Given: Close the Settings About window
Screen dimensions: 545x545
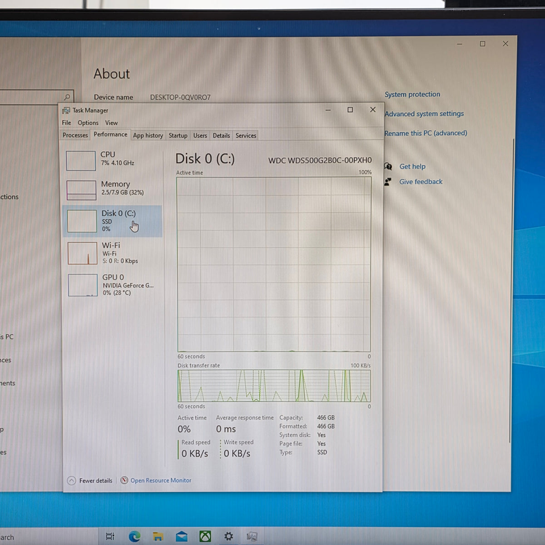Looking at the screenshot, I should (505, 44).
